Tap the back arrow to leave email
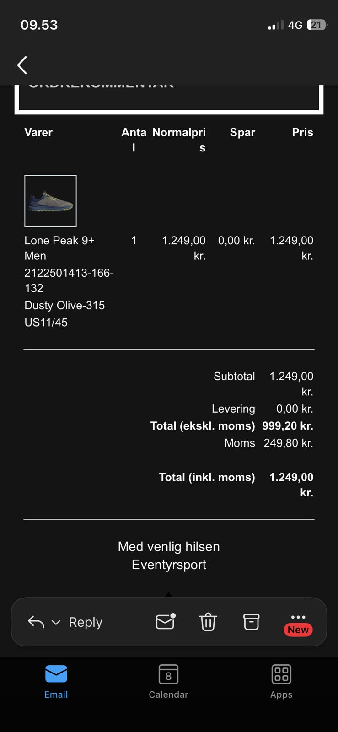Screen dimensions: 338x732 tap(22, 65)
